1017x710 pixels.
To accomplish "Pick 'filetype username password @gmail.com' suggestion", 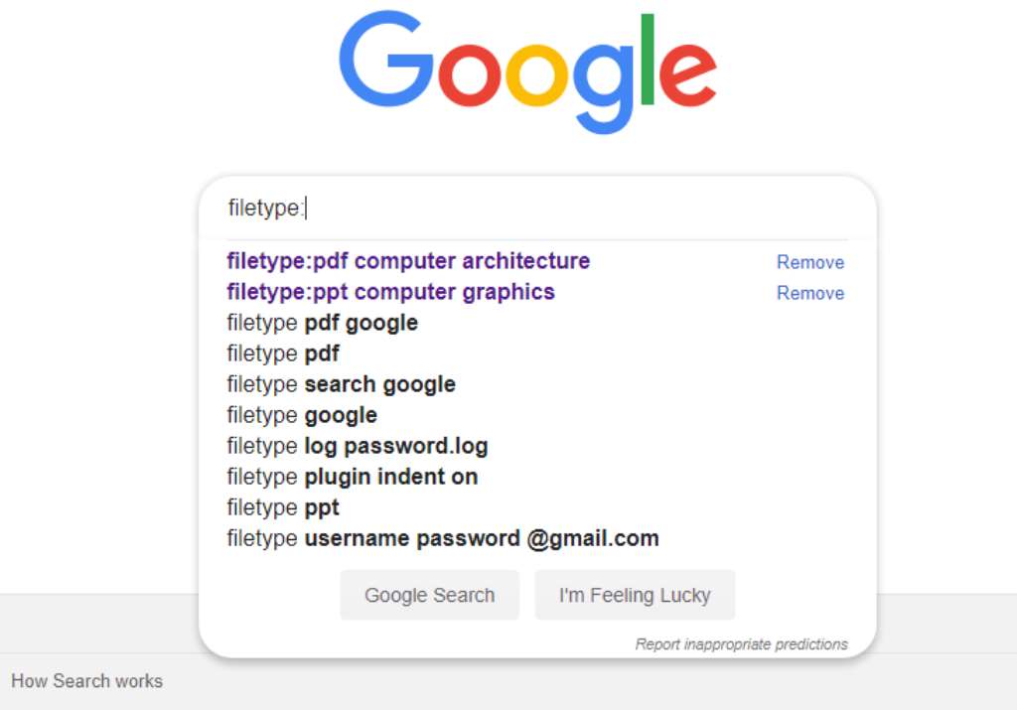I will pos(442,538).
